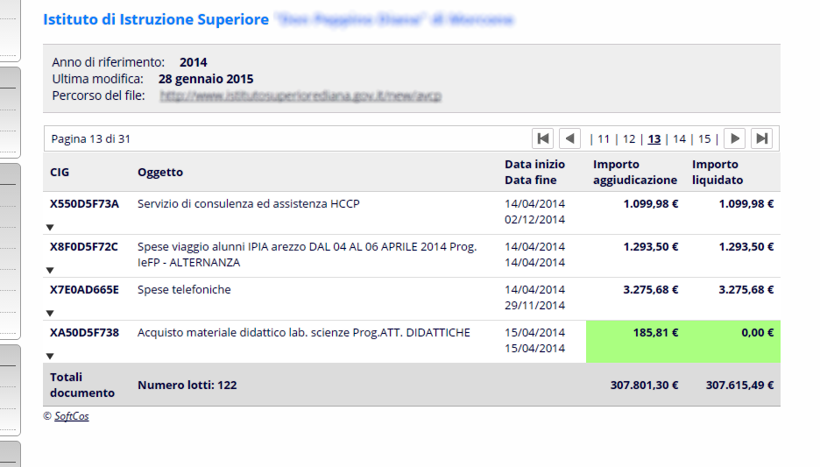Viewport: 820px width, 467px height.
Task: Expand details for X8F0D5F72C row
Action: (50, 271)
